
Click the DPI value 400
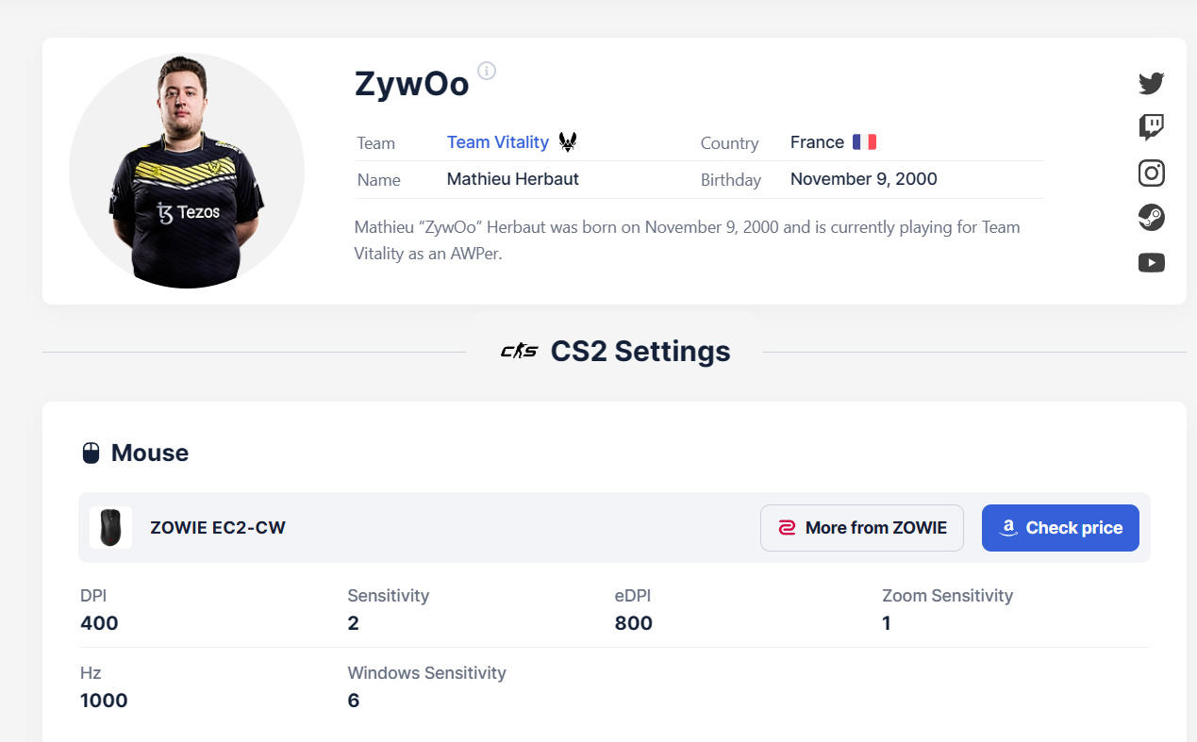[x=99, y=623]
